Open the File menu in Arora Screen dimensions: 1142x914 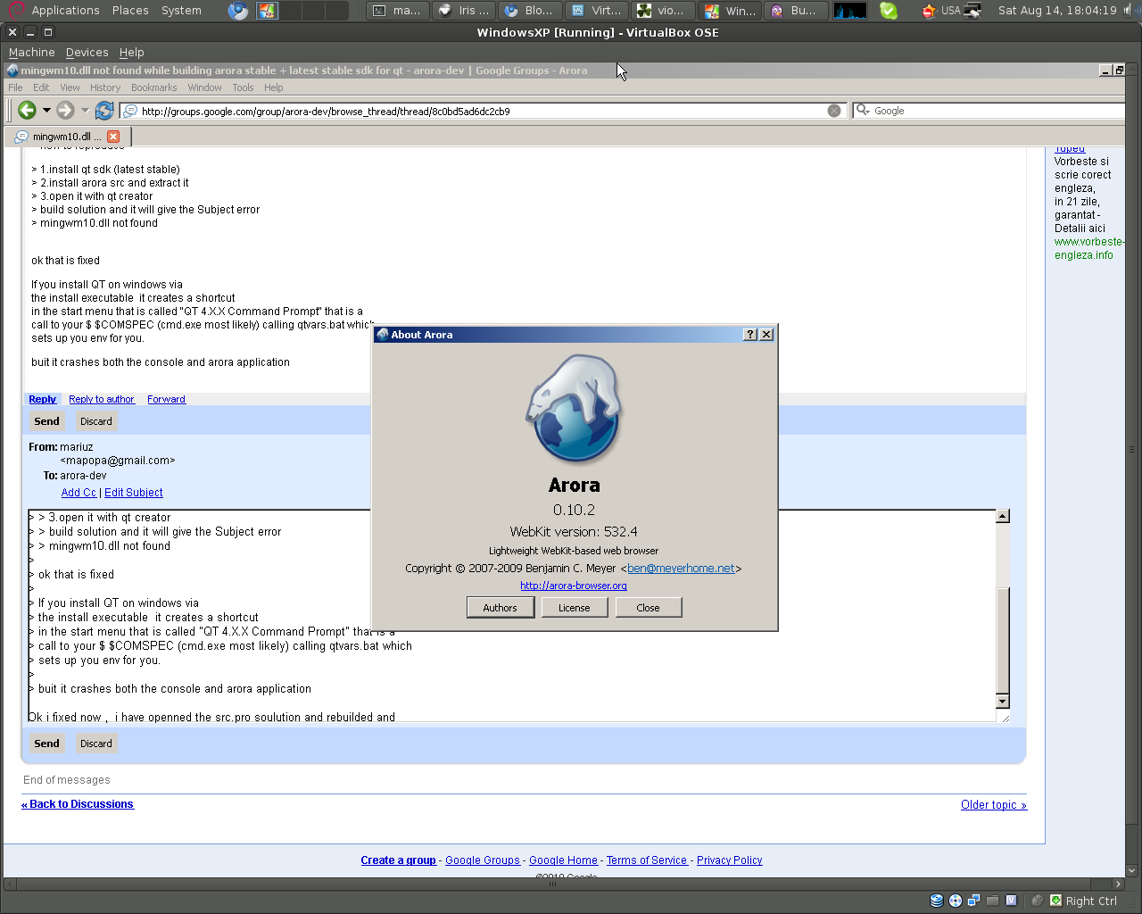15,87
